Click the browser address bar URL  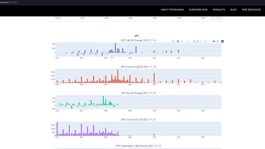(8, 2)
